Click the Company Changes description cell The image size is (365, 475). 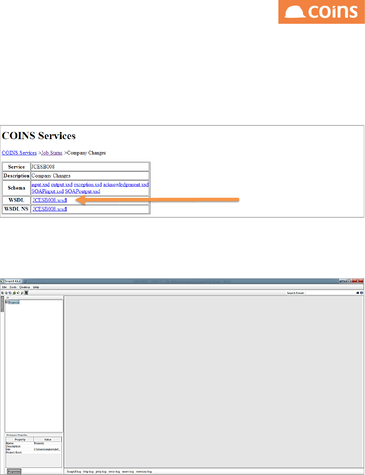(90, 176)
